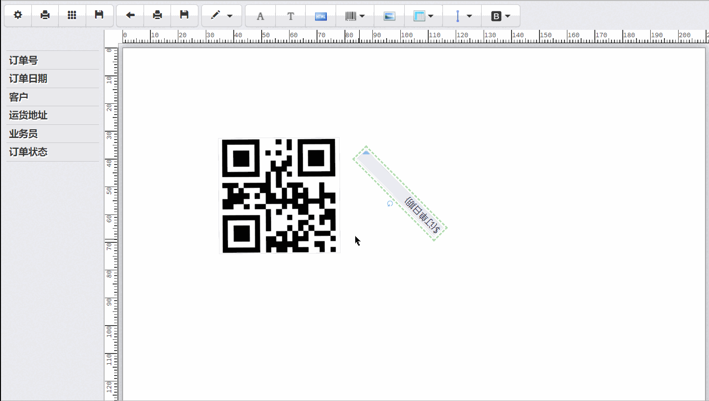Insert a text field with the T tool
Screen dimensions: 709x401
291,16
